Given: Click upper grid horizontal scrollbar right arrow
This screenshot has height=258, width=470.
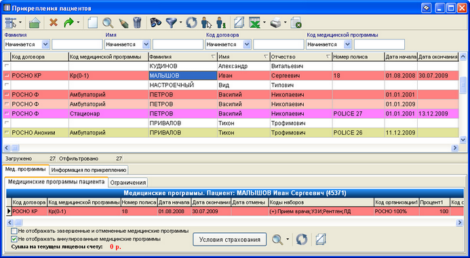Looking at the screenshot, I should (455, 147).
